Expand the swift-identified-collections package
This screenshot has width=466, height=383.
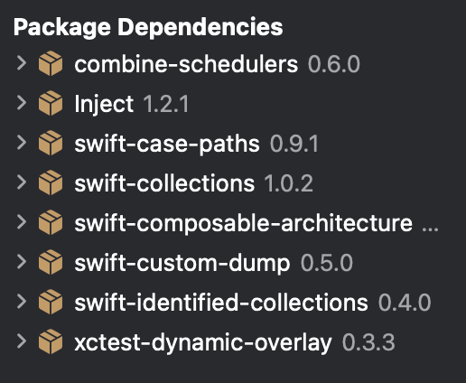[22, 302]
